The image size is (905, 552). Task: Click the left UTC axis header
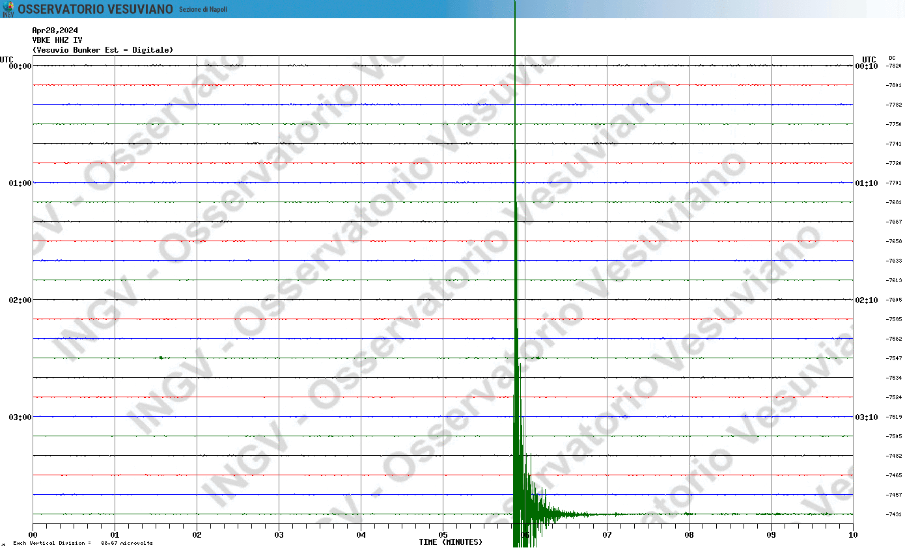pos(7,59)
